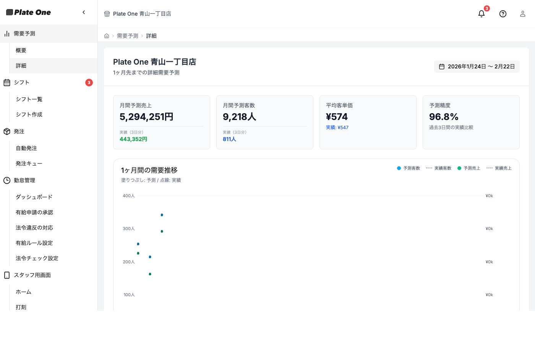Collapse the sidebar with the chevron icon
The height and width of the screenshot is (344, 535).
(84, 12)
